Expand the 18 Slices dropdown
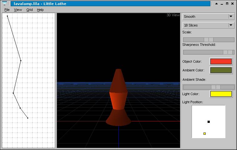Viewport: 237px width, 150px height. 231,25
